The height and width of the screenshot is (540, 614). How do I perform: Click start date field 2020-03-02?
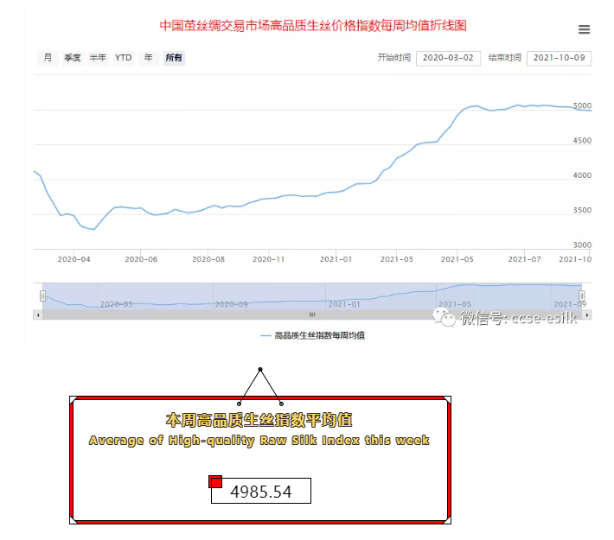447,58
